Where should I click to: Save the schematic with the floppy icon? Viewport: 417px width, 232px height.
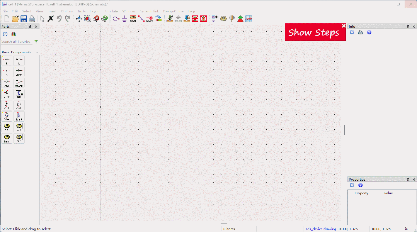(x=24, y=19)
